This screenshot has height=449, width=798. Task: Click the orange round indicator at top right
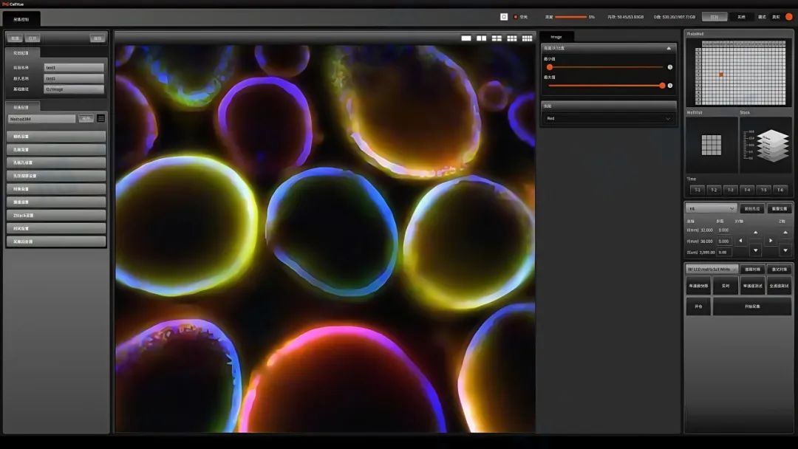pos(788,17)
